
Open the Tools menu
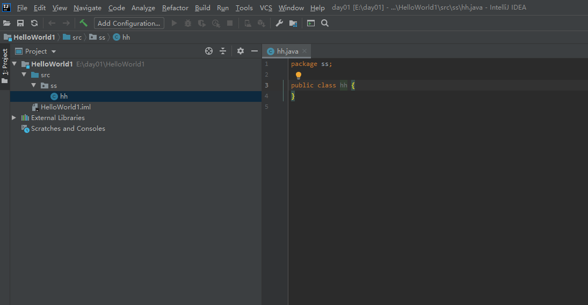(x=244, y=8)
